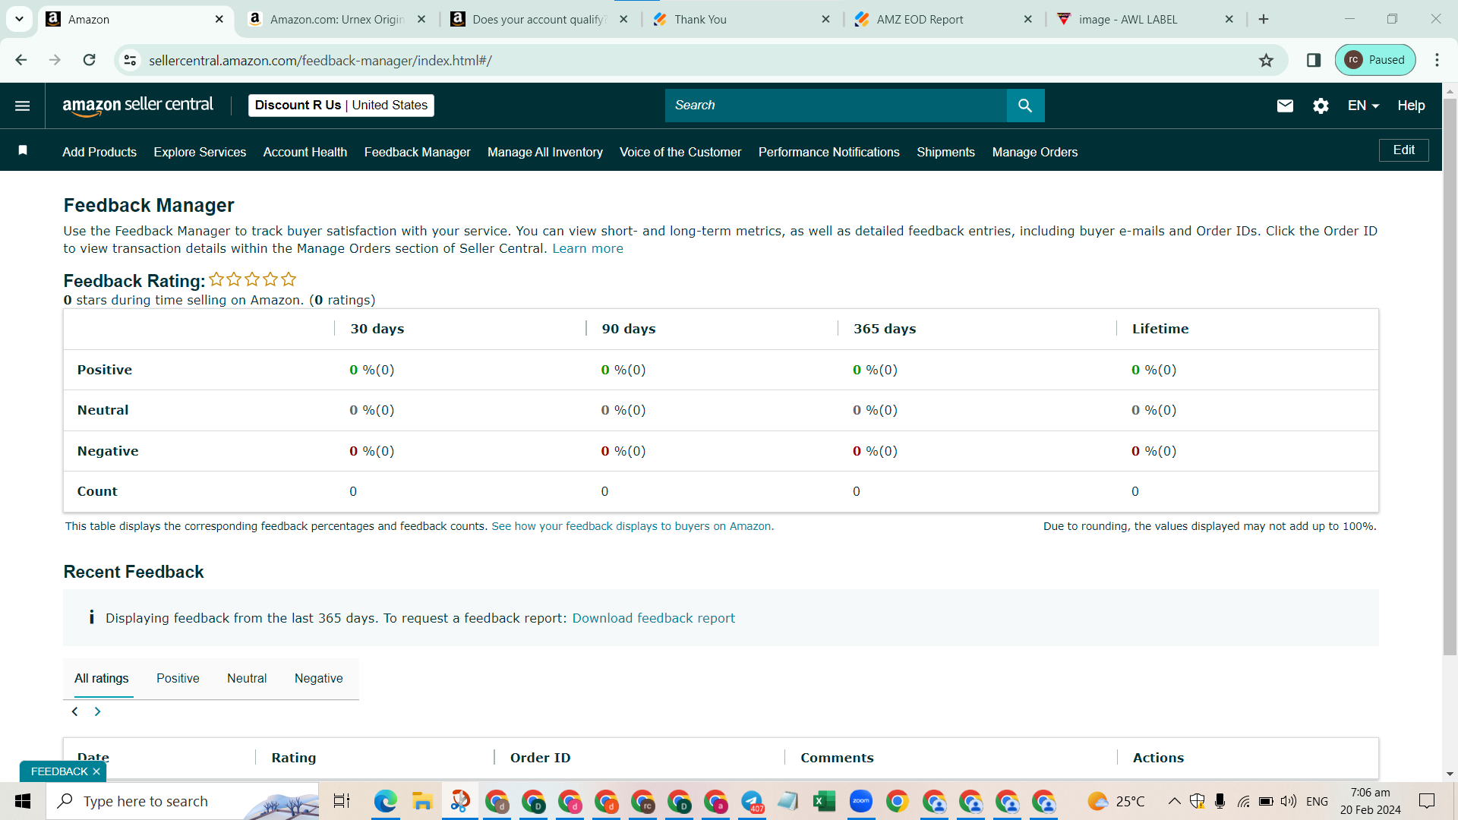This screenshot has height=820, width=1458.
Task: Open Excel from taskbar
Action: pos(824,801)
